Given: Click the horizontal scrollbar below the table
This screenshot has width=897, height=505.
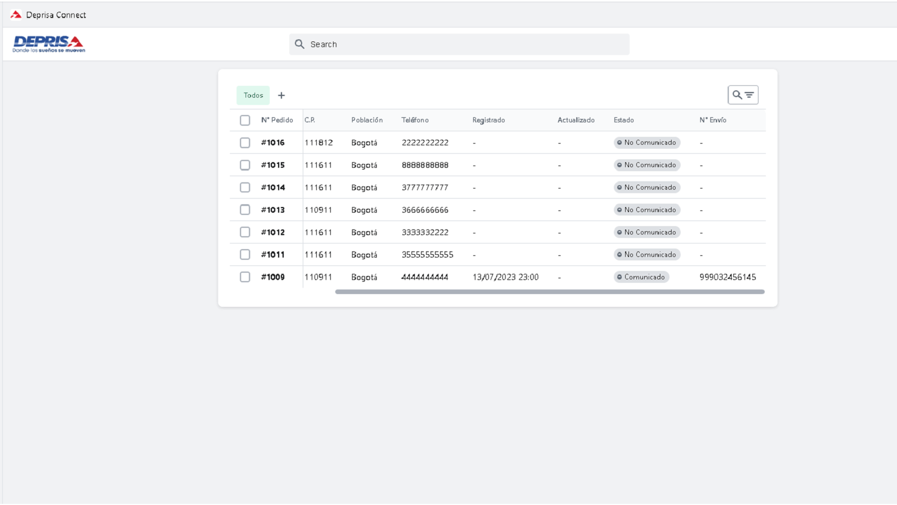Looking at the screenshot, I should point(549,291).
